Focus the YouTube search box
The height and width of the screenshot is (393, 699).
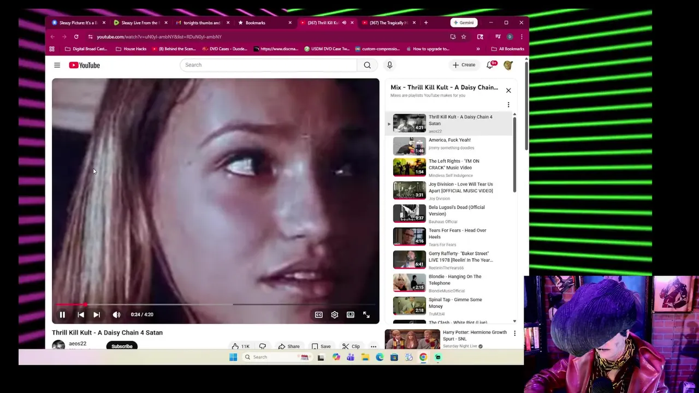click(x=269, y=65)
